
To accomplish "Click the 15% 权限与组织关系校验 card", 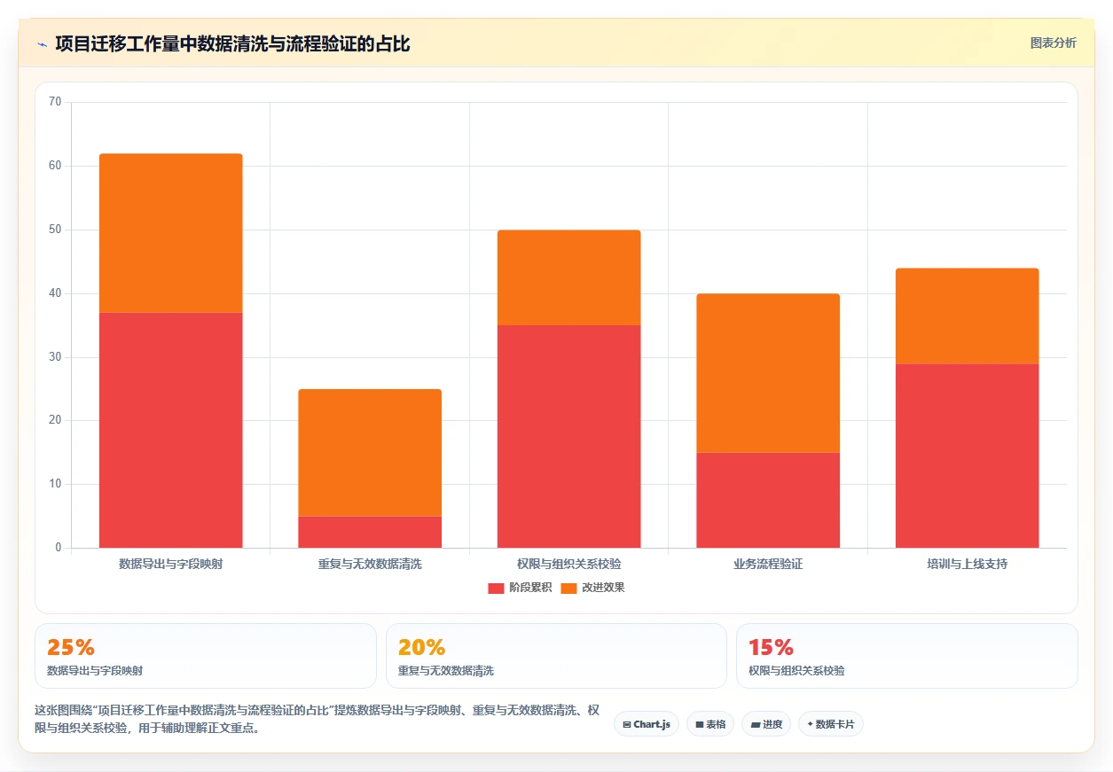I will [x=906, y=656].
